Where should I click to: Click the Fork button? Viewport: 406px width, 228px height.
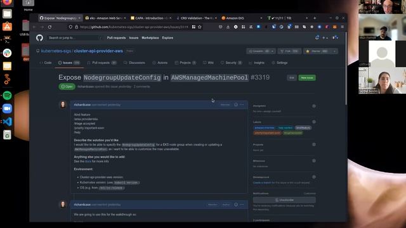(289, 51)
